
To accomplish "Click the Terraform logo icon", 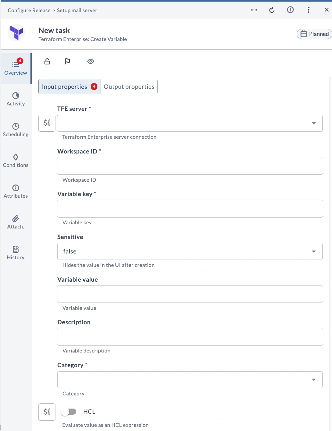I will coord(16,32).
